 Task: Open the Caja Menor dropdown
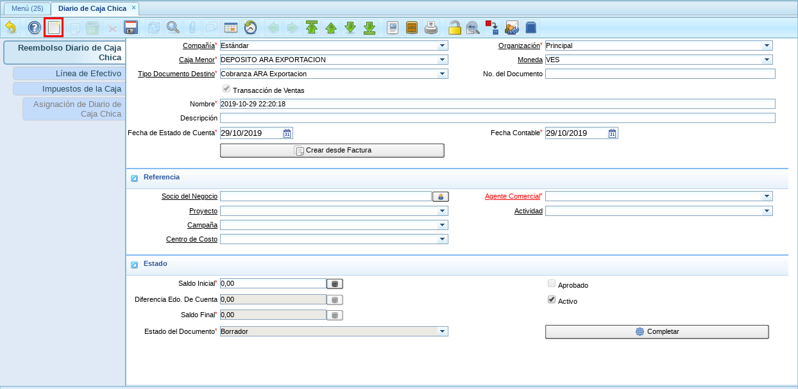point(442,60)
